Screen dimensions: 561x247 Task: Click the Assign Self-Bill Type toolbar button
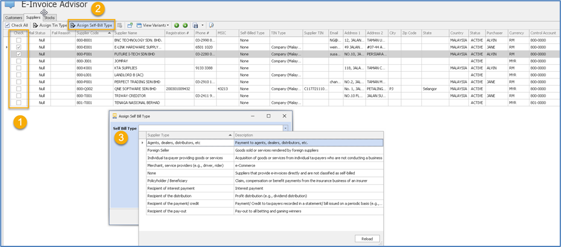(91, 26)
